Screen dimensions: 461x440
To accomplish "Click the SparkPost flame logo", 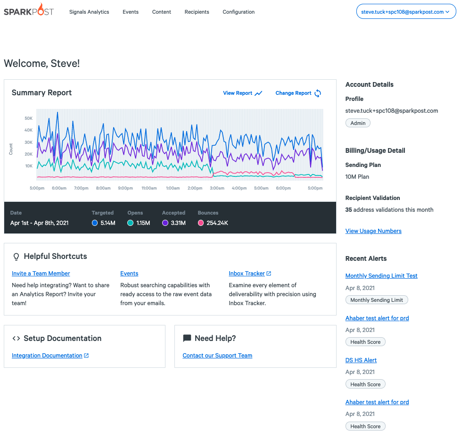I will 29,10.
